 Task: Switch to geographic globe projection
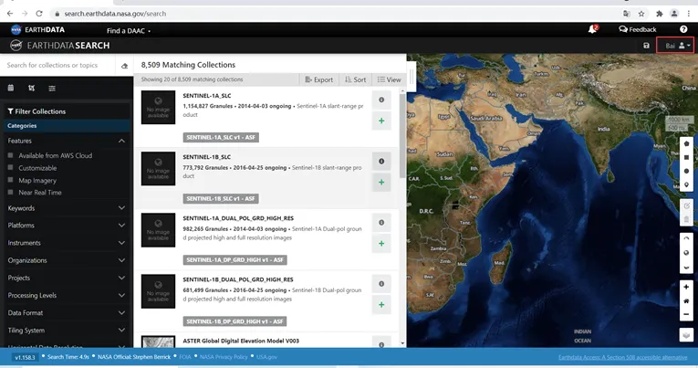point(686,253)
